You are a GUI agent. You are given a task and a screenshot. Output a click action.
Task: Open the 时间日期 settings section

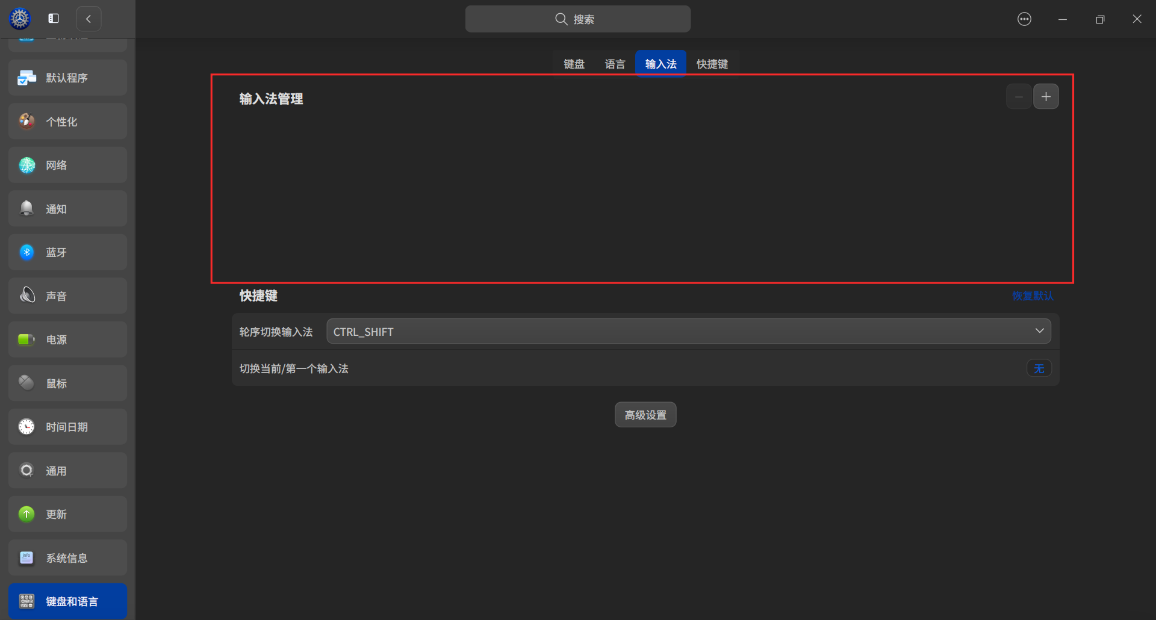pos(67,426)
